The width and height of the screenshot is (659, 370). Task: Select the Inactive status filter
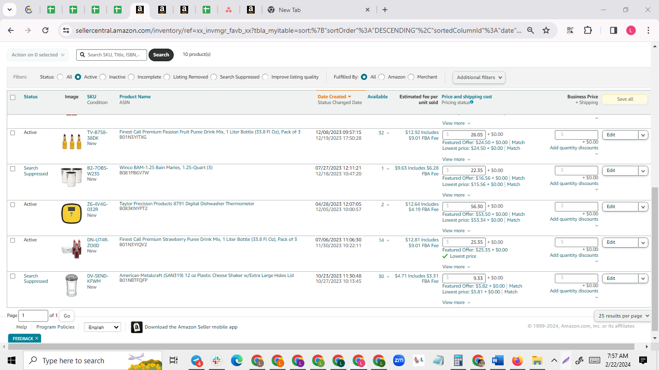click(103, 77)
